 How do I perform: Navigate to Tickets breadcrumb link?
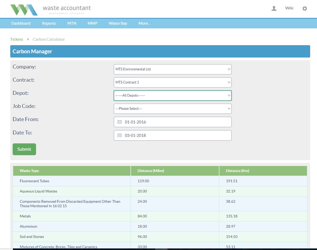[x=17, y=39]
